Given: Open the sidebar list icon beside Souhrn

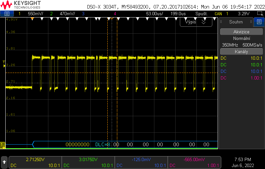Looking at the screenshot, I should (x=259, y=22).
